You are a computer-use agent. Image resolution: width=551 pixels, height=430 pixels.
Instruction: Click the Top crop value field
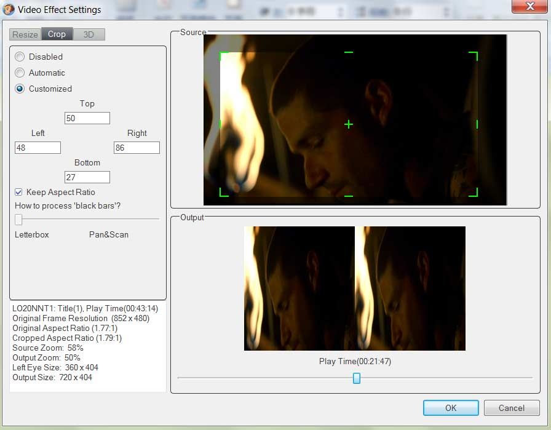point(87,118)
